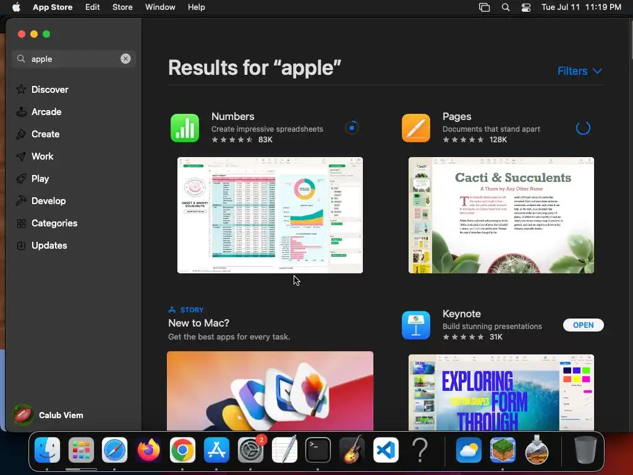Open the macOS installer Dock icon
Screen dimensions: 633x475
(x=537, y=450)
